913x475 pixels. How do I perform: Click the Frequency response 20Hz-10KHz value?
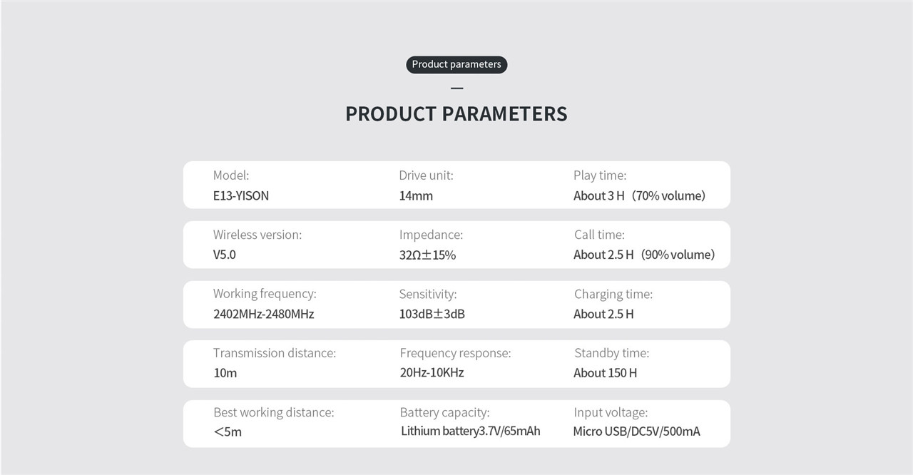tap(432, 372)
